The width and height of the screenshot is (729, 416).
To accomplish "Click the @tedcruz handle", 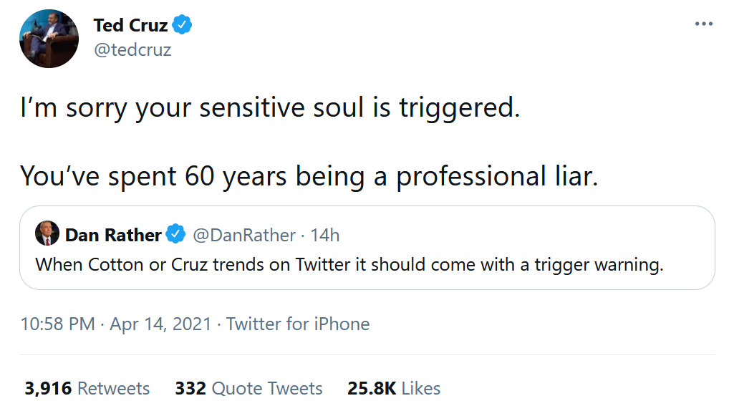I will pos(132,50).
